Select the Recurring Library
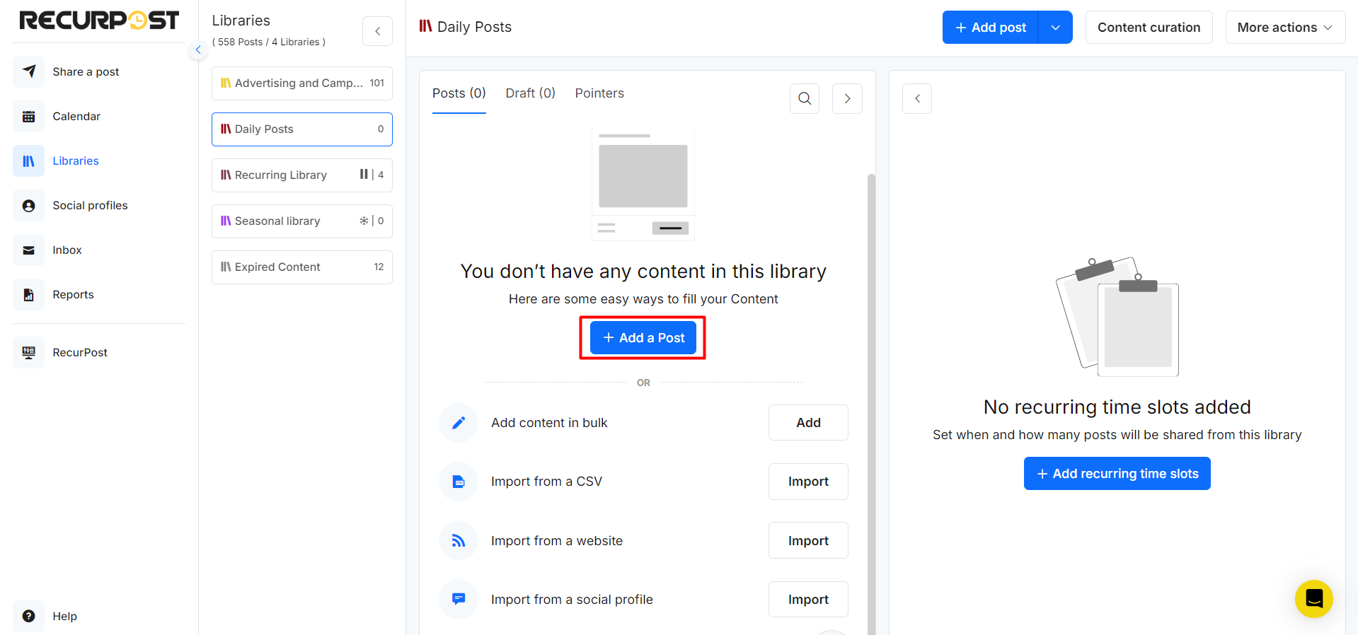 [302, 175]
